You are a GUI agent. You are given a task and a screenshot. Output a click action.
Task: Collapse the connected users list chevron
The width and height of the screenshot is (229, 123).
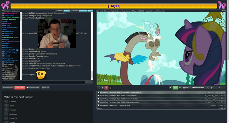click(x=3, y=11)
